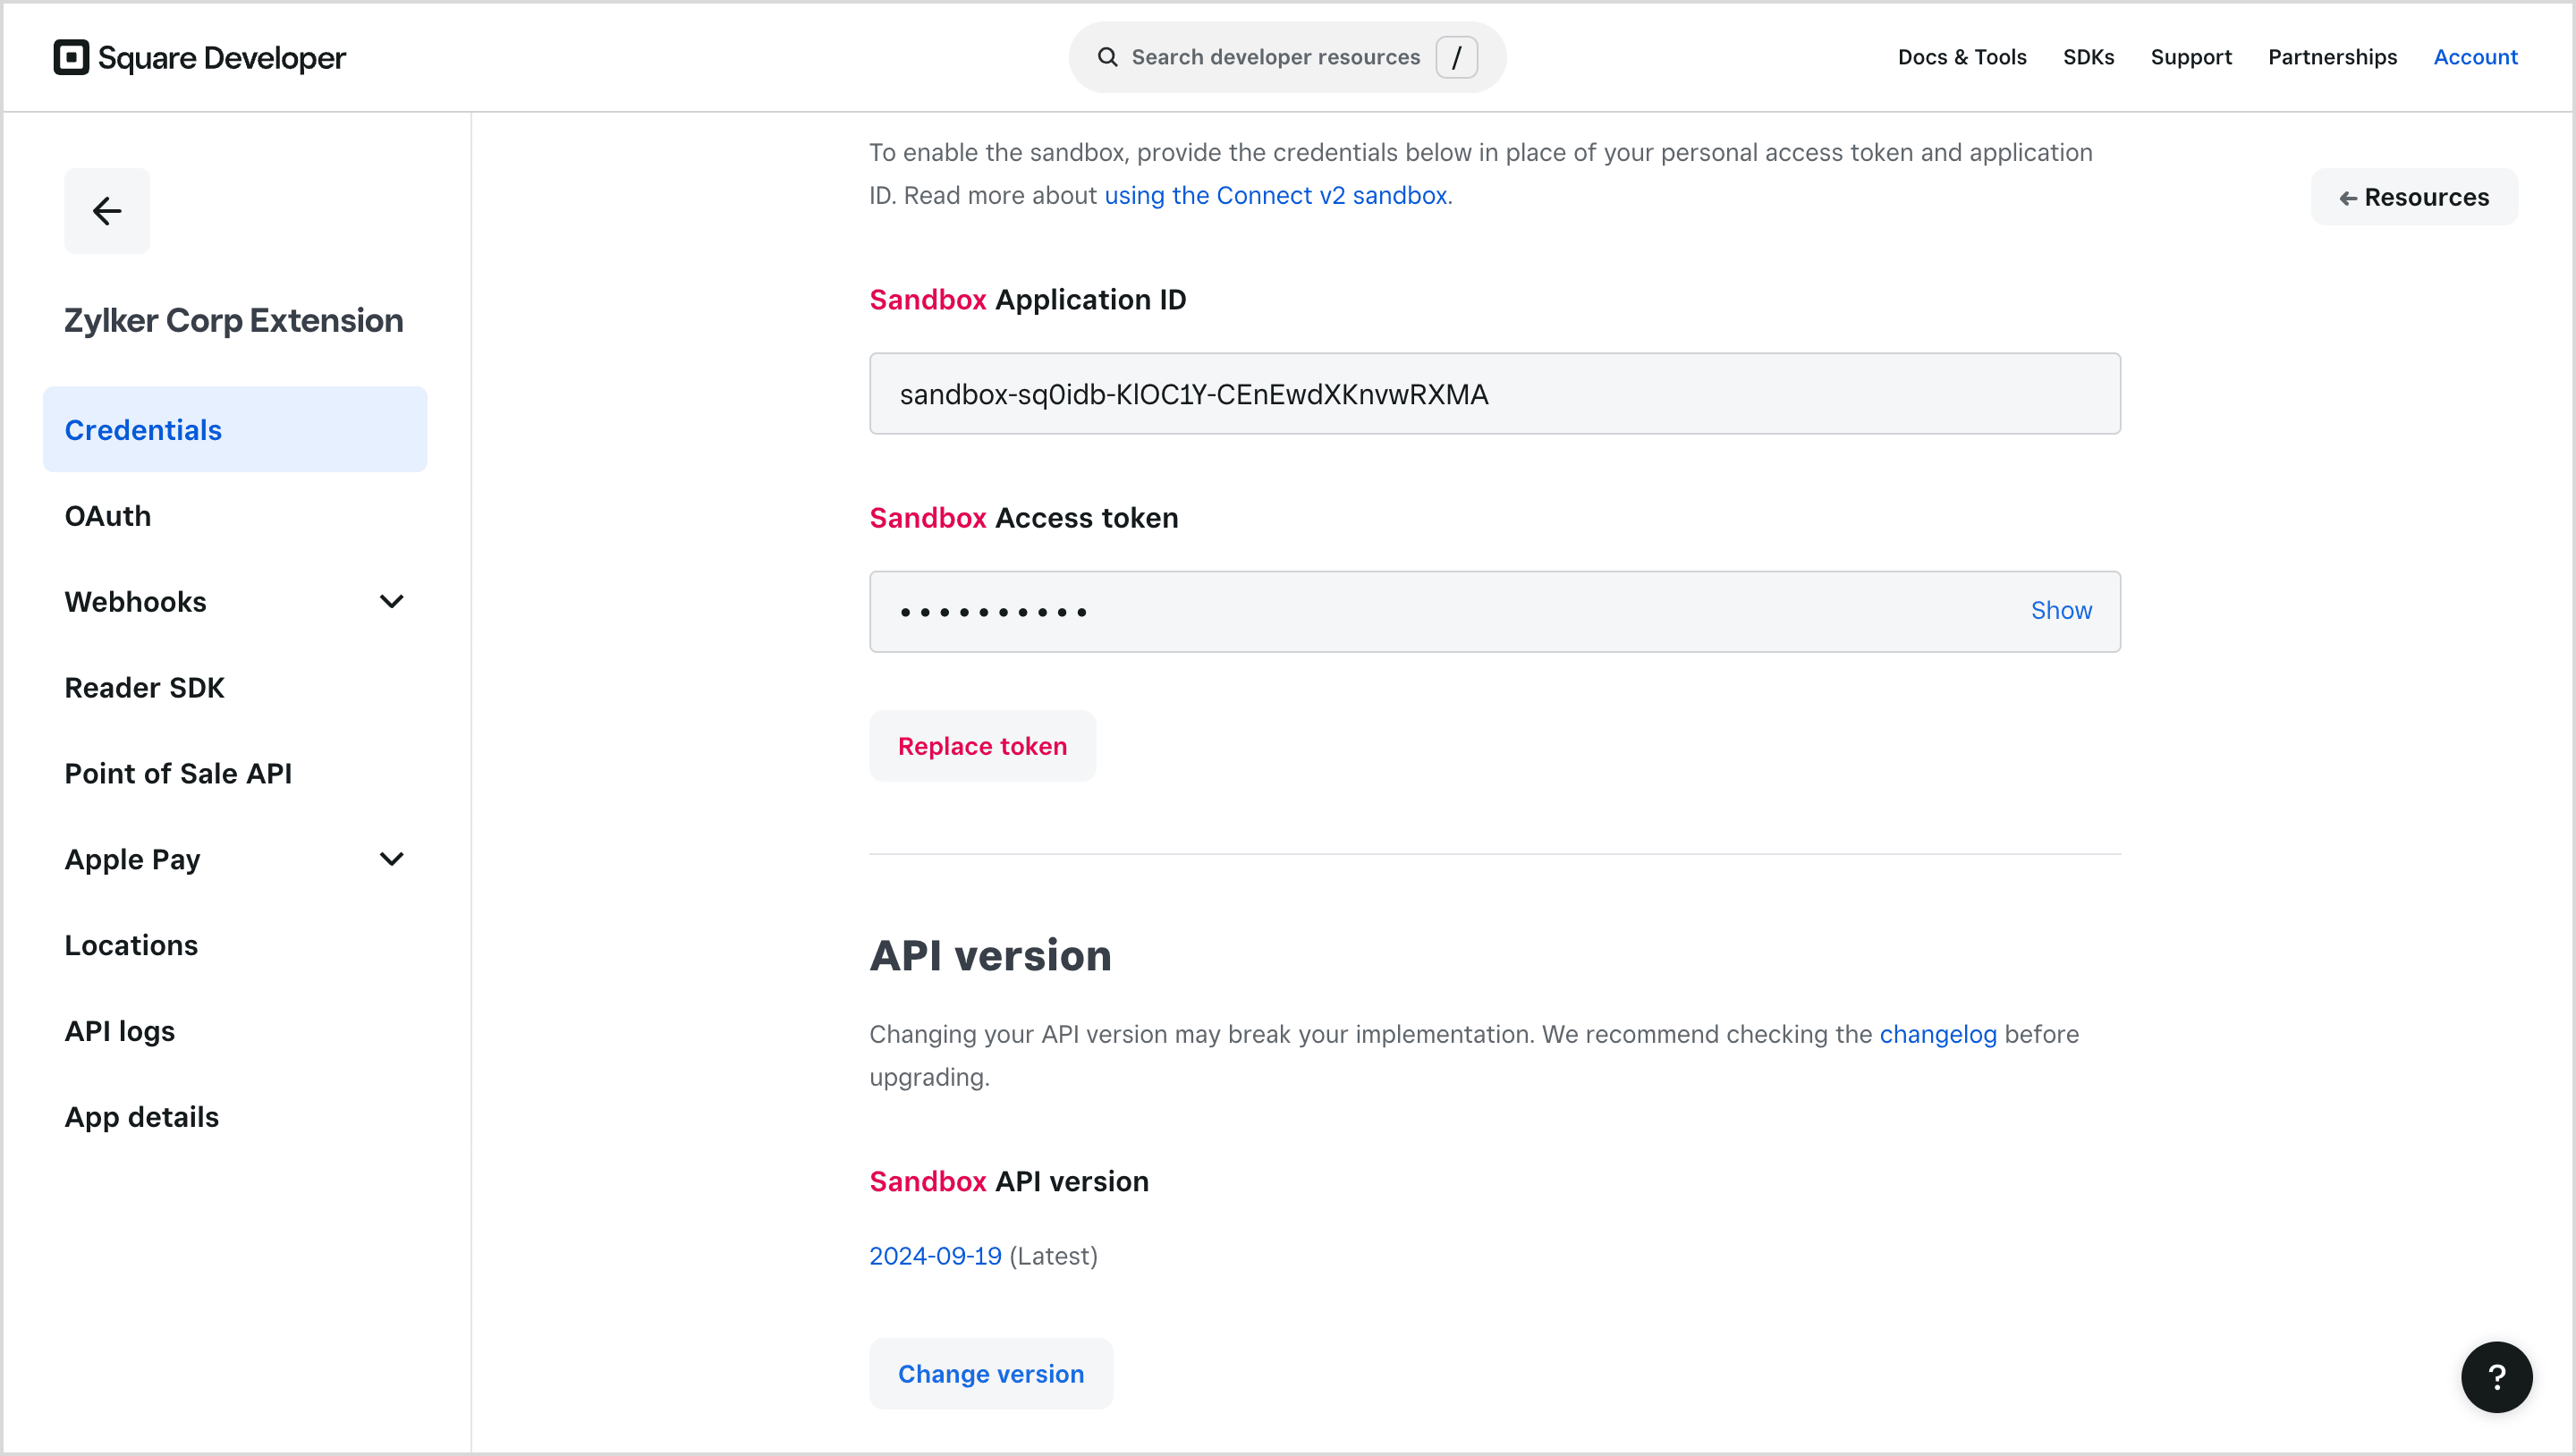Click the back arrow button in sidebar

[x=107, y=211]
